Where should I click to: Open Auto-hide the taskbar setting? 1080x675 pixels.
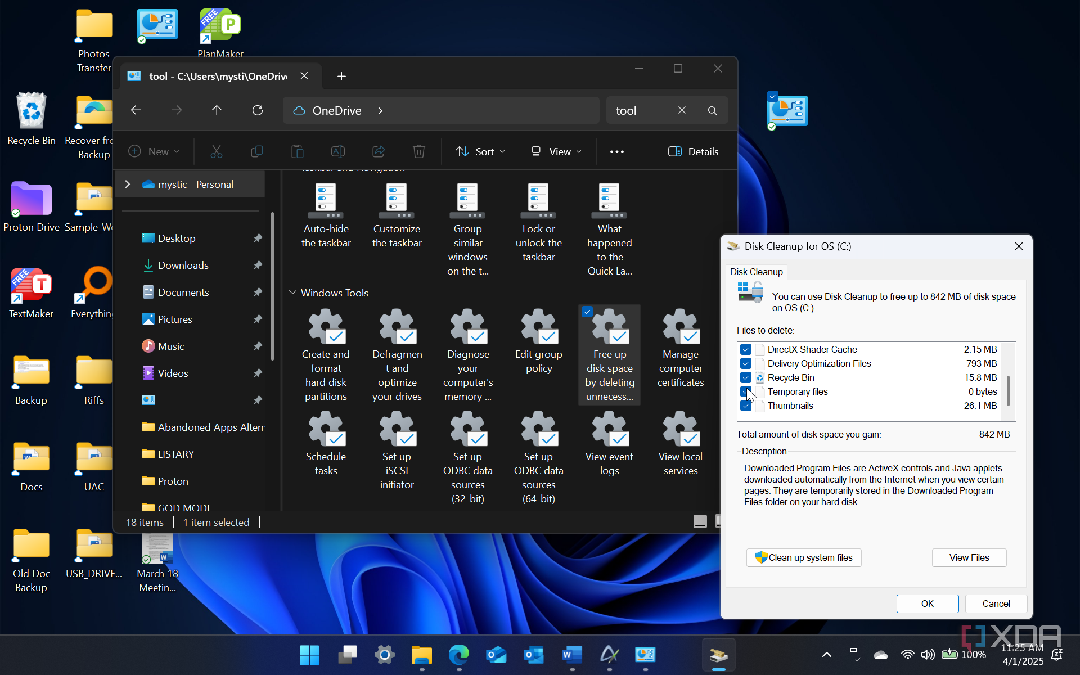326,216
